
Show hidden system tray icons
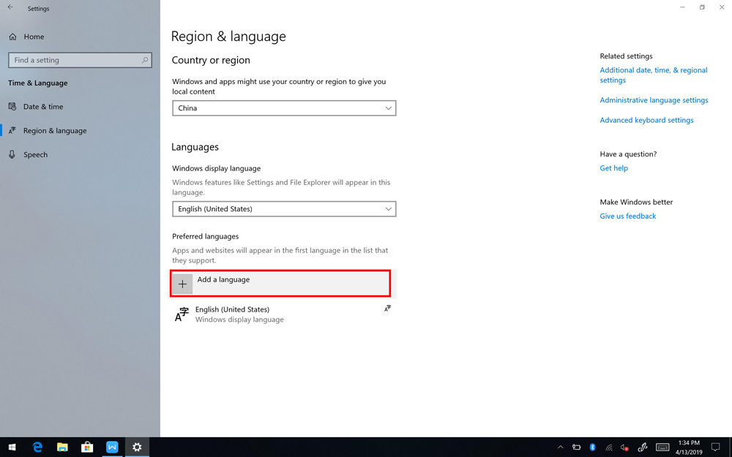tap(560, 447)
